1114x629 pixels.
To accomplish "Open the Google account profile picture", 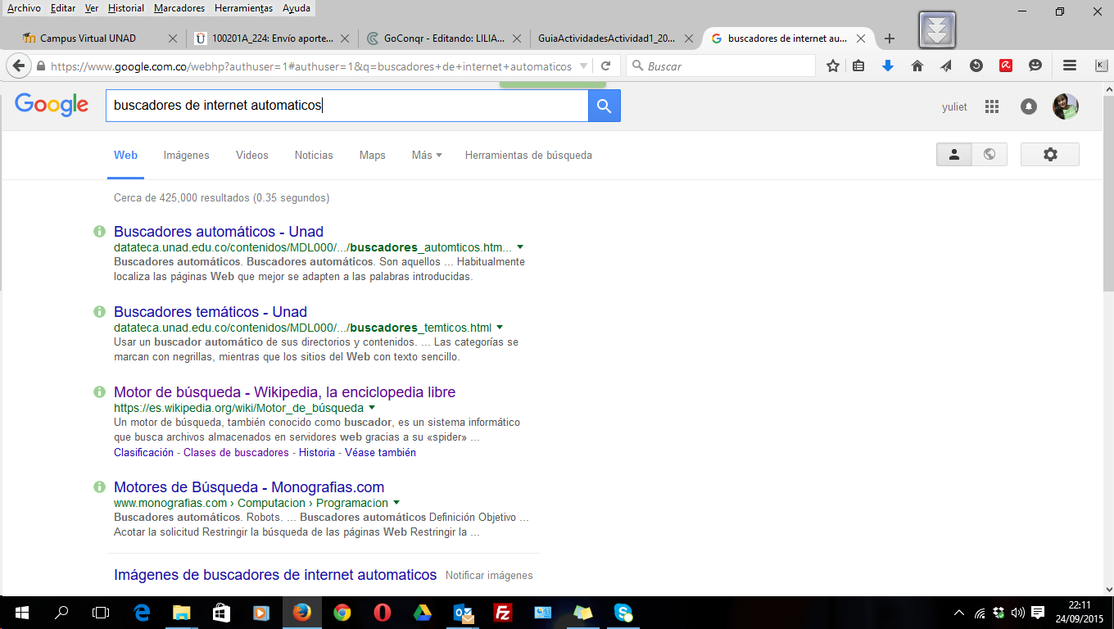I will [x=1066, y=106].
